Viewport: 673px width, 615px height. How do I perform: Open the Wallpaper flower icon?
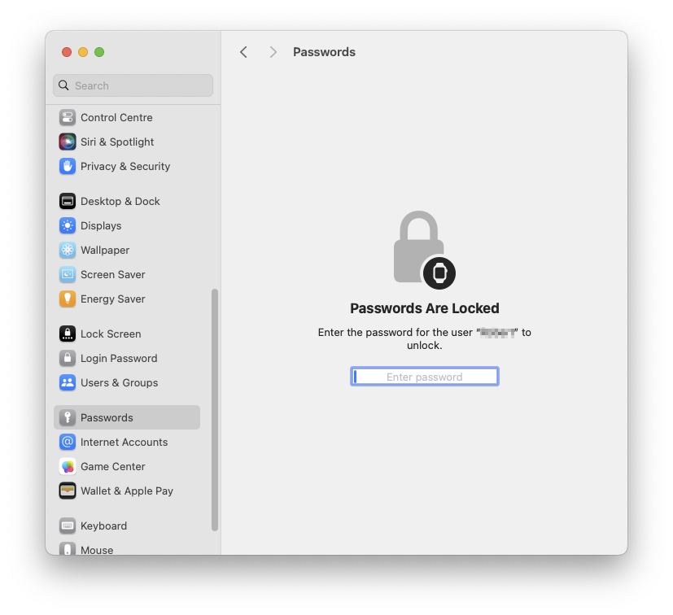(68, 250)
